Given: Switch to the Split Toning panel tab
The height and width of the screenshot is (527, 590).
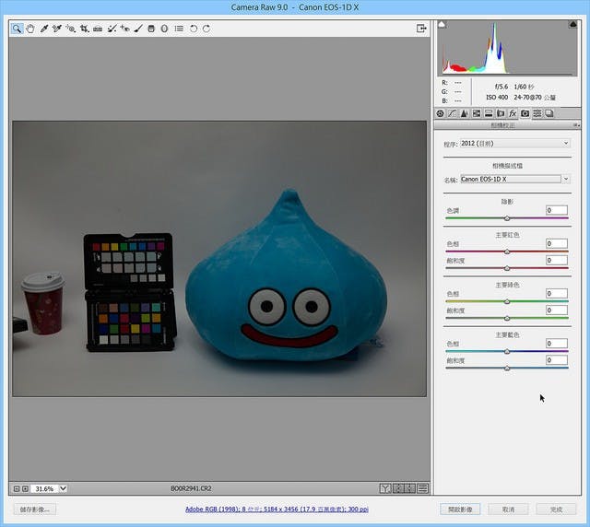Looking at the screenshot, I should tap(489, 113).
